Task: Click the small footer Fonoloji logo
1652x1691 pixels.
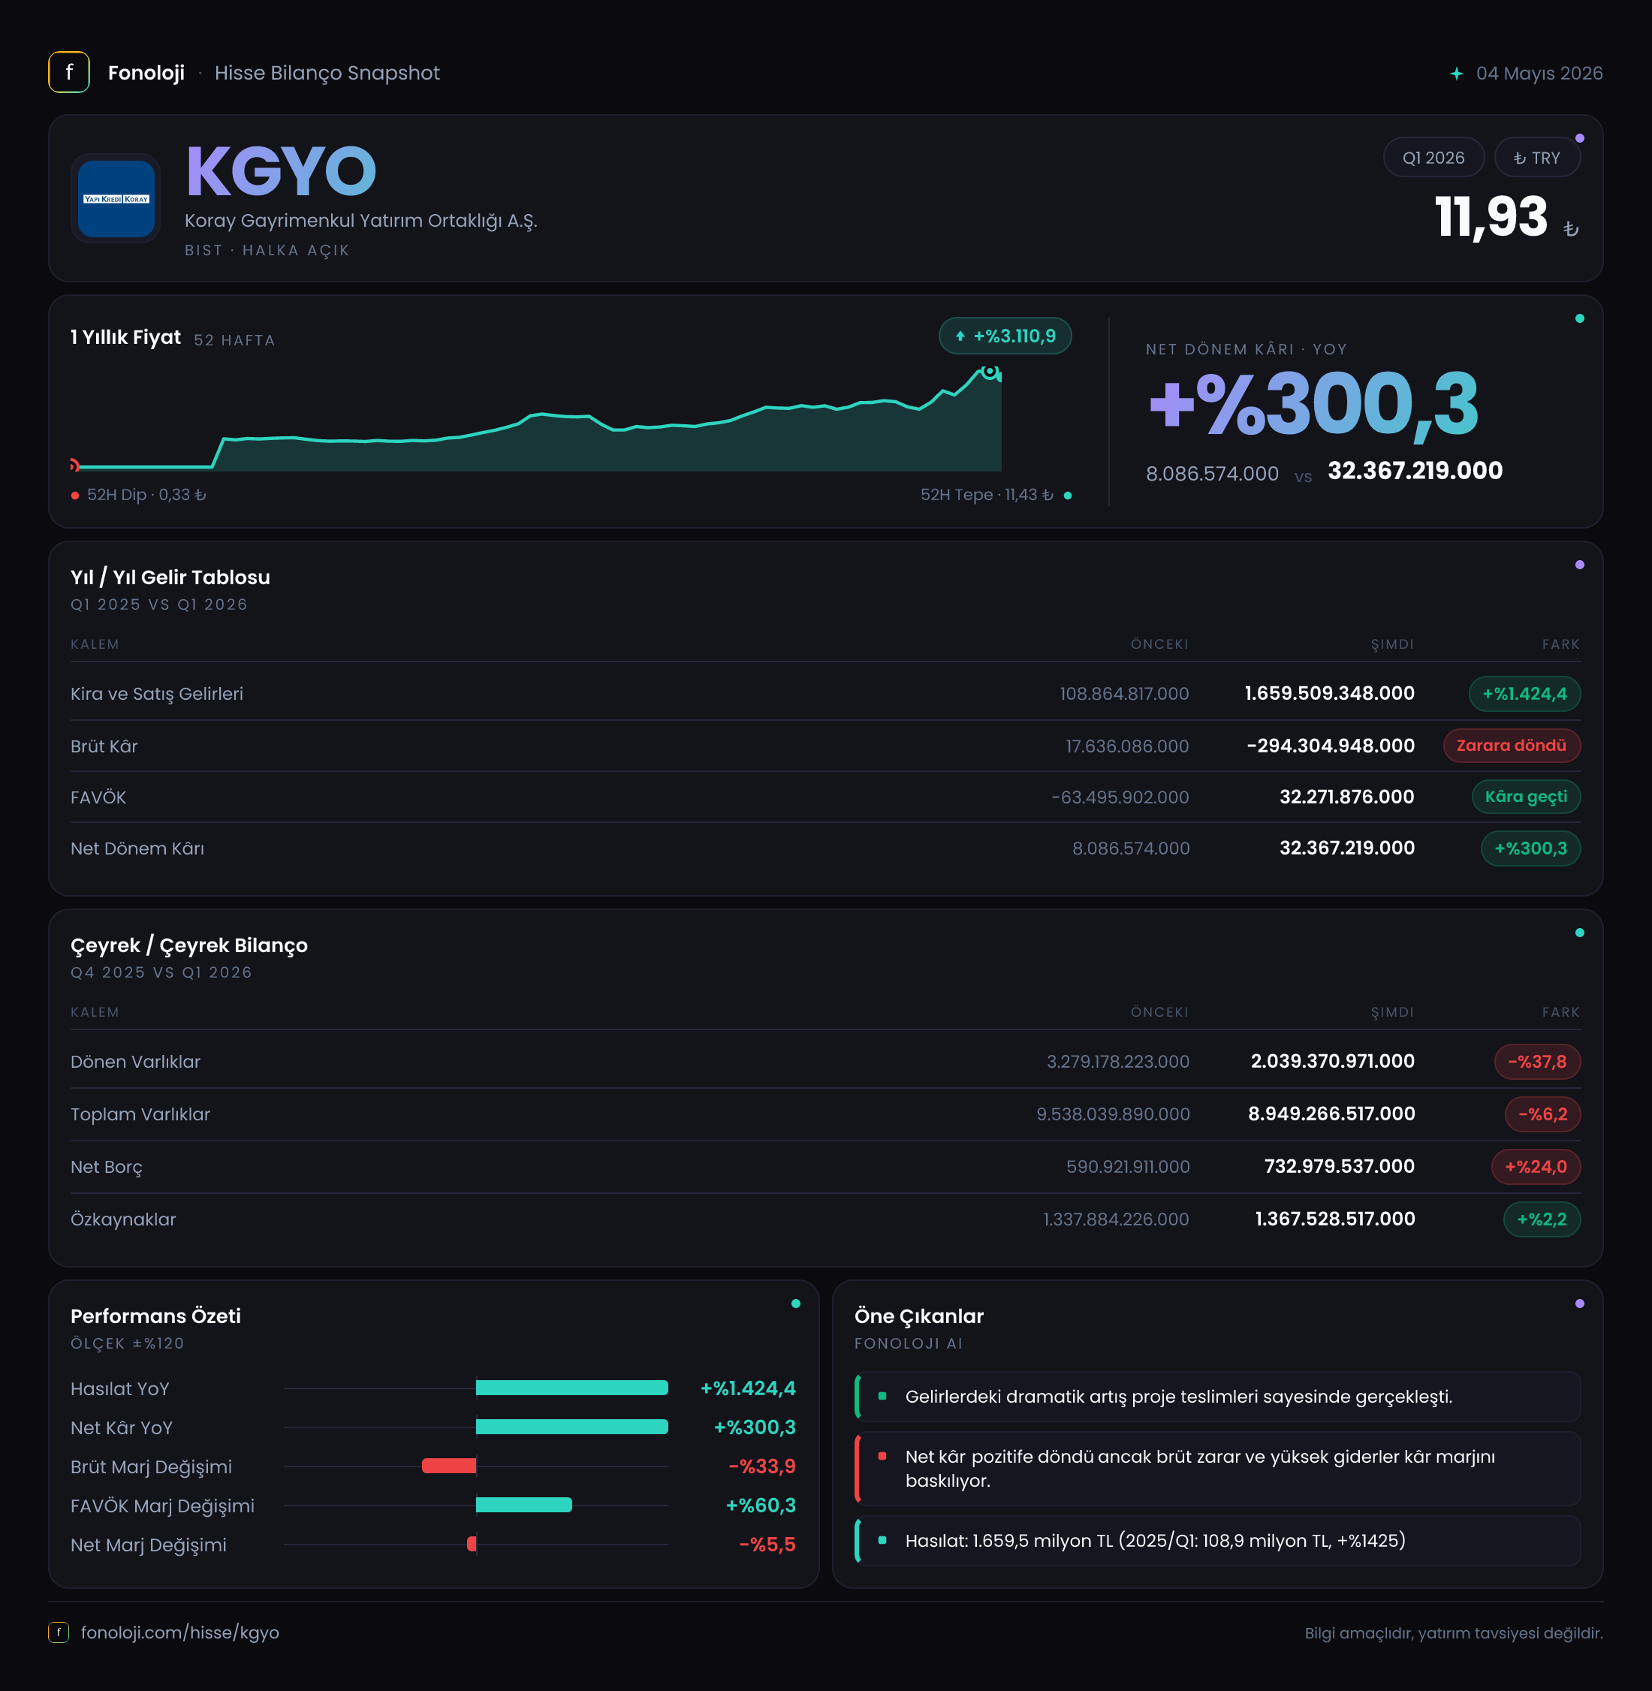Action: tap(58, 1632)
